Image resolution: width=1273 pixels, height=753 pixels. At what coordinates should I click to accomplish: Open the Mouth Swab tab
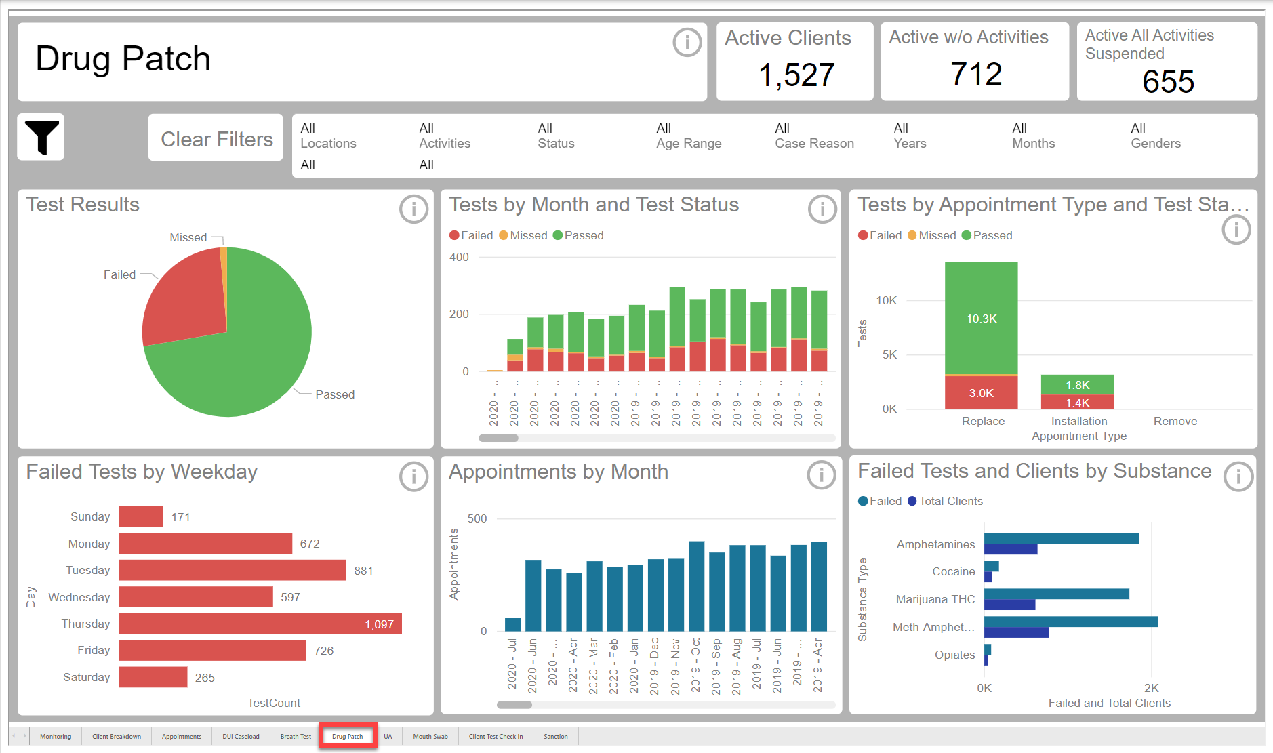tap(430, 736)
